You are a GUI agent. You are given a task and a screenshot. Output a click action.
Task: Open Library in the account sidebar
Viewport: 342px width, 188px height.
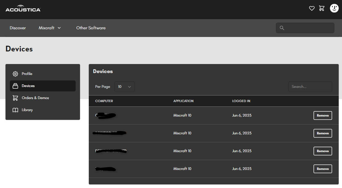click(43, 110)
